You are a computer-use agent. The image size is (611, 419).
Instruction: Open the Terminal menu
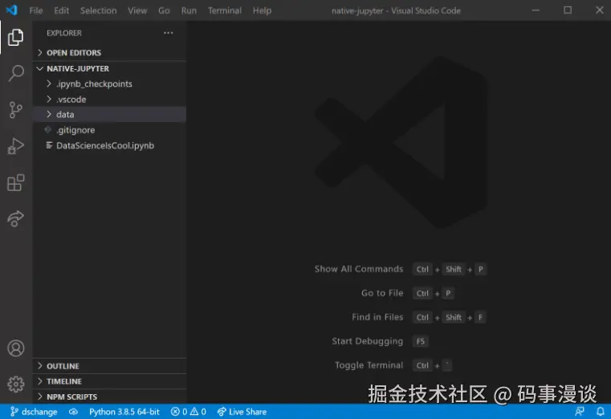[225, 10]
